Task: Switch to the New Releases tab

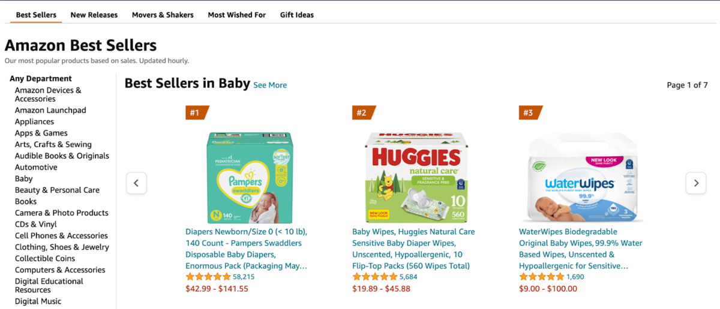Action: tap(94, 15)
